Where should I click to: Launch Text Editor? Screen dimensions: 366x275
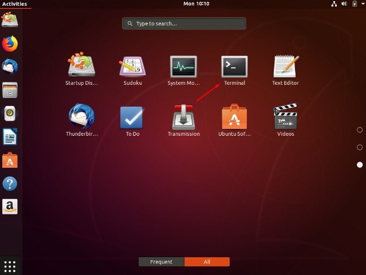(285, 70)
